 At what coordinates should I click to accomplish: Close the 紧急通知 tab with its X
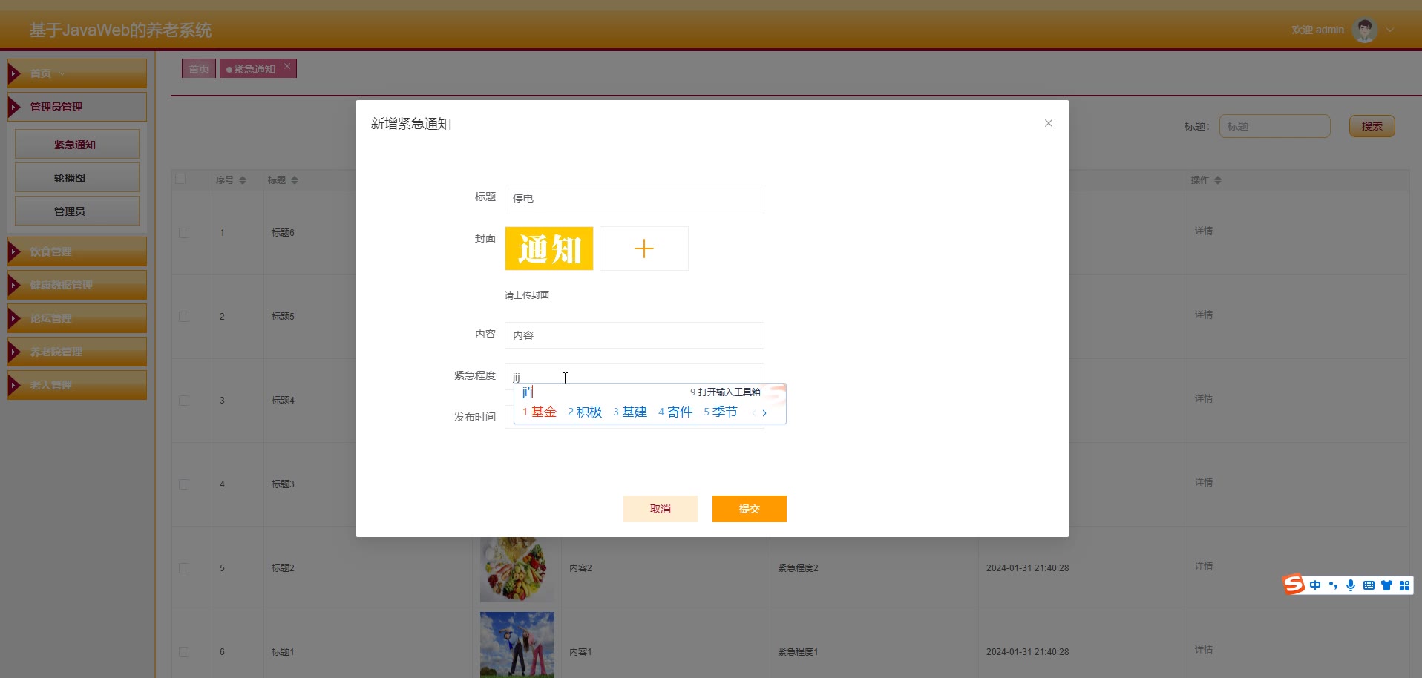[287, 66]
